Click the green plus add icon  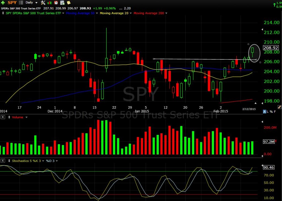point(3,2)
